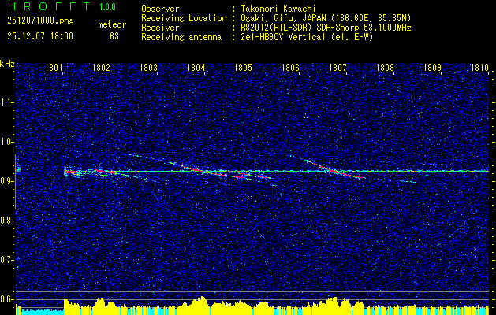Click the kHz axis unit label
Viewport: 496px width, 315px height.
click(7, 65)
